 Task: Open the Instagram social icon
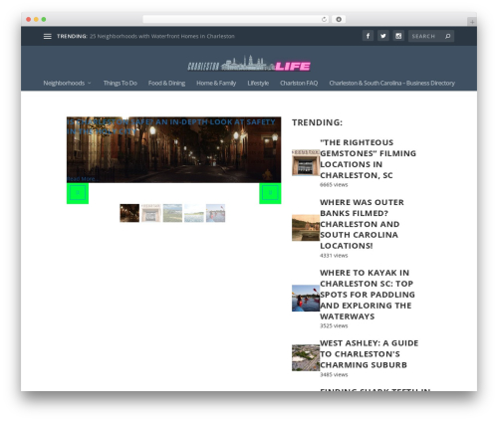click(398, 36)
